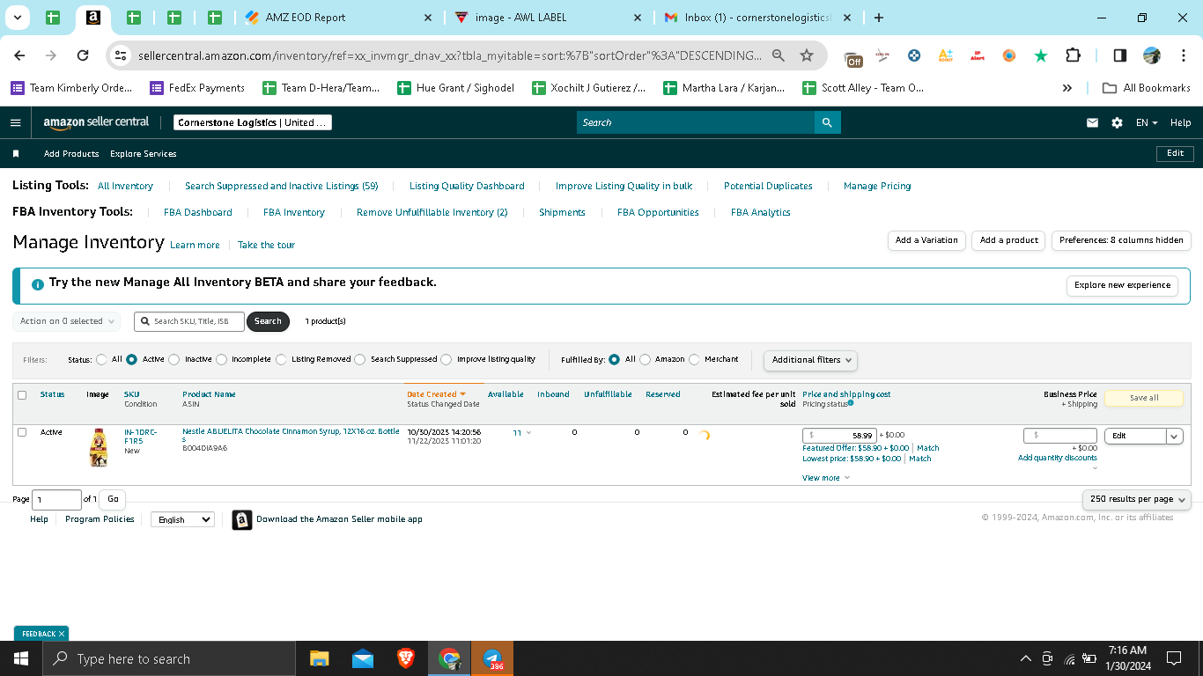Click the A+ Scout extension icon
The image size is (1203, 676).
[x=946, y=55]
